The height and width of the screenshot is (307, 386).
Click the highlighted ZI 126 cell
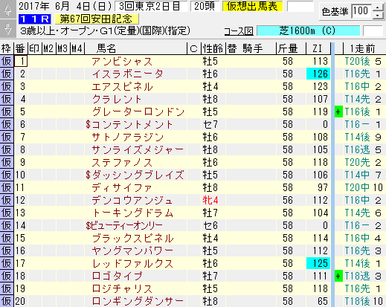coord(318,74)
